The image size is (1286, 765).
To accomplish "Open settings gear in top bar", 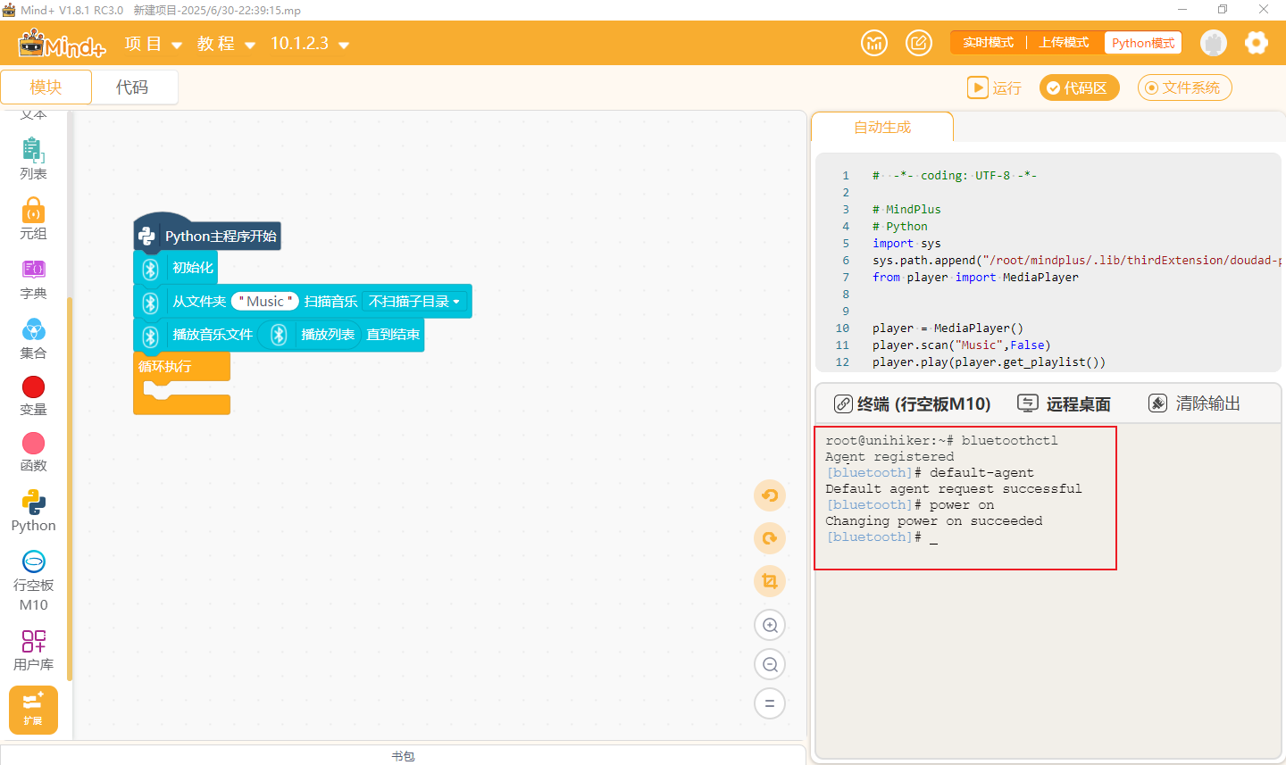I will [x=1257, y=43].
